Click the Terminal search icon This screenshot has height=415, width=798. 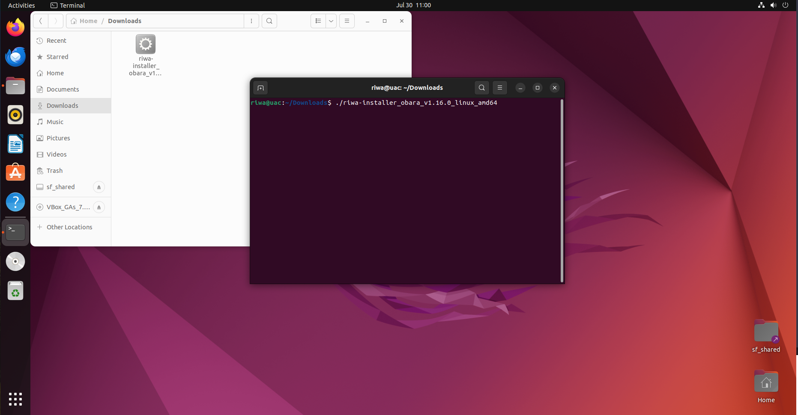click(482, 88)
